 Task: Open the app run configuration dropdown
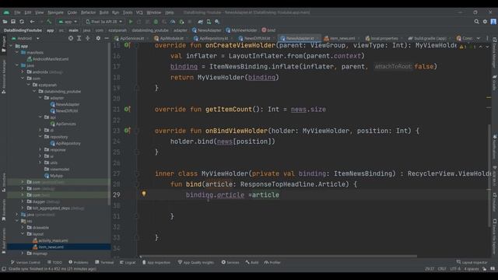[x=68, y=22]
